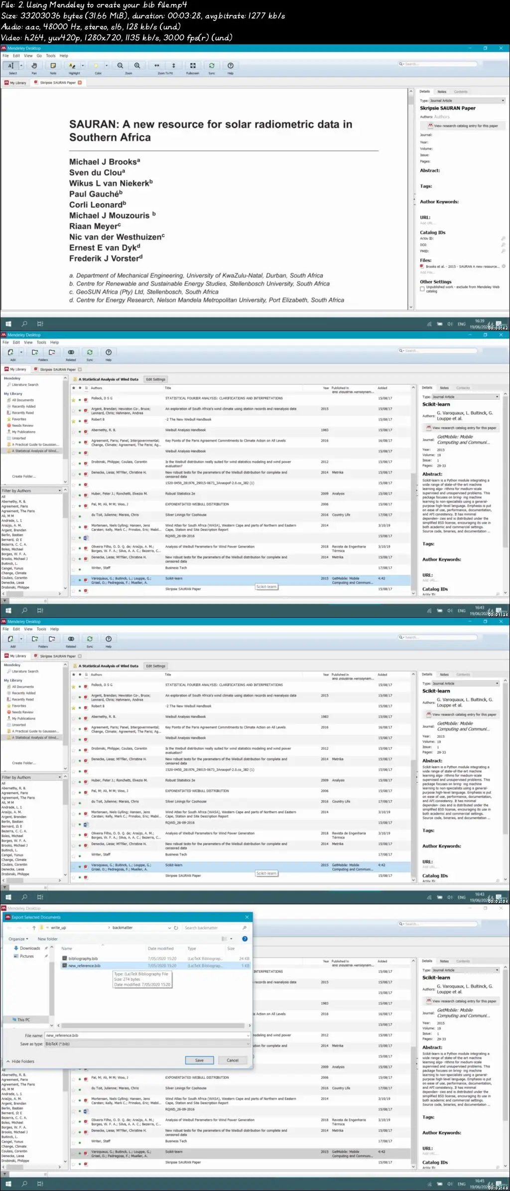510x1191 pixels.
Task: Fit page to height with vertical arrows
Action: pyautogui.click(x=174, y=65)
